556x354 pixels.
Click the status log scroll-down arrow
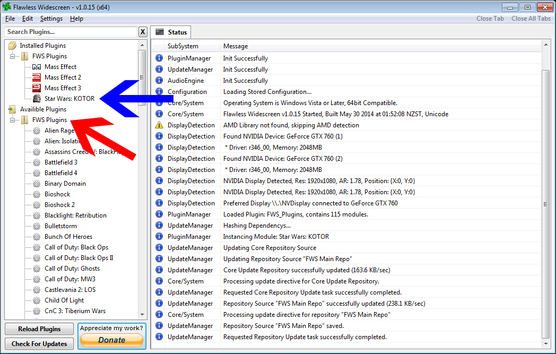pyautogui.click(x=546, y=344)
